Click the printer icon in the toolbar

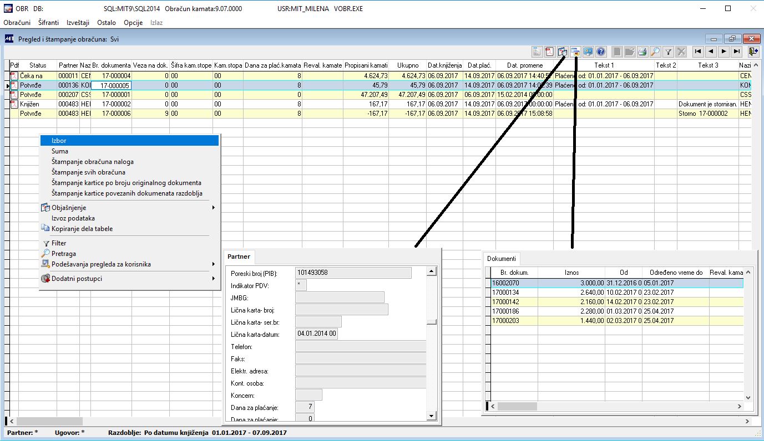coord(642,52)
